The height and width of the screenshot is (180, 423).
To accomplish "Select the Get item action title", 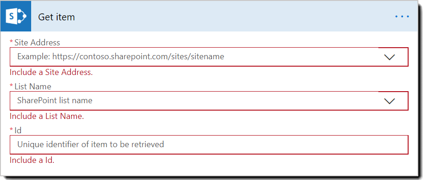I will pyautogui.click(x=56, y=17).
